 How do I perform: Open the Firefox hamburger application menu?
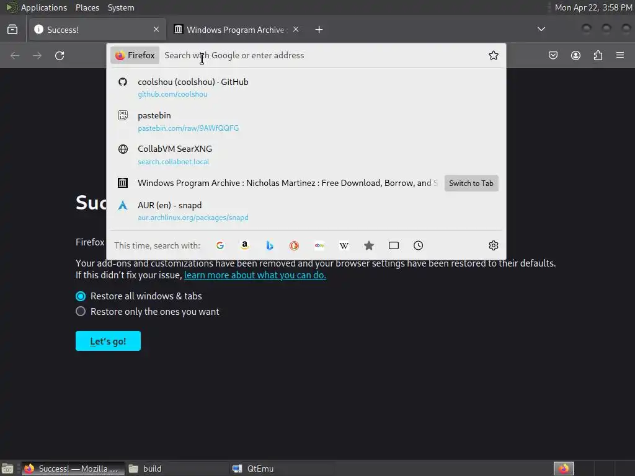coord(620,55)
